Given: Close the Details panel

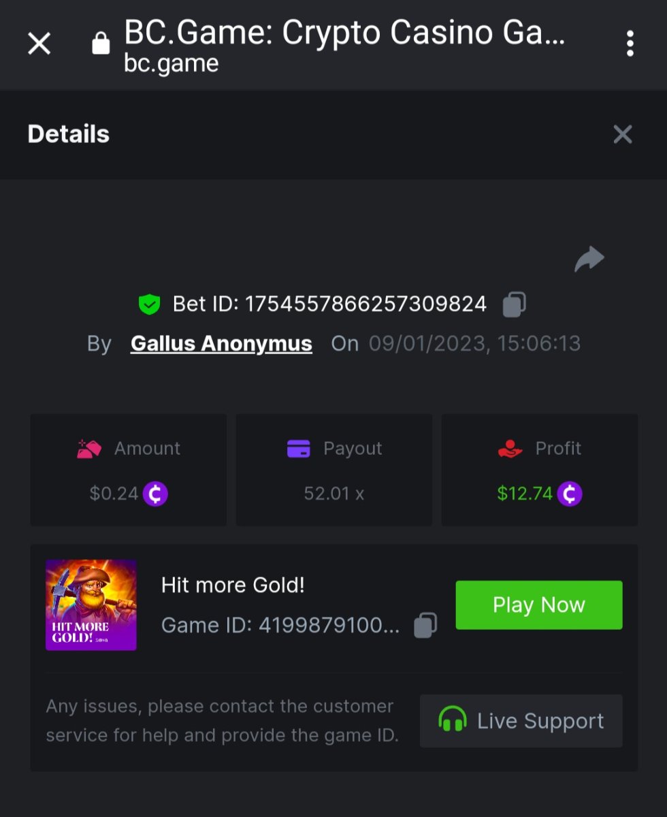Looking at the screenshot, I should point(622,134).
